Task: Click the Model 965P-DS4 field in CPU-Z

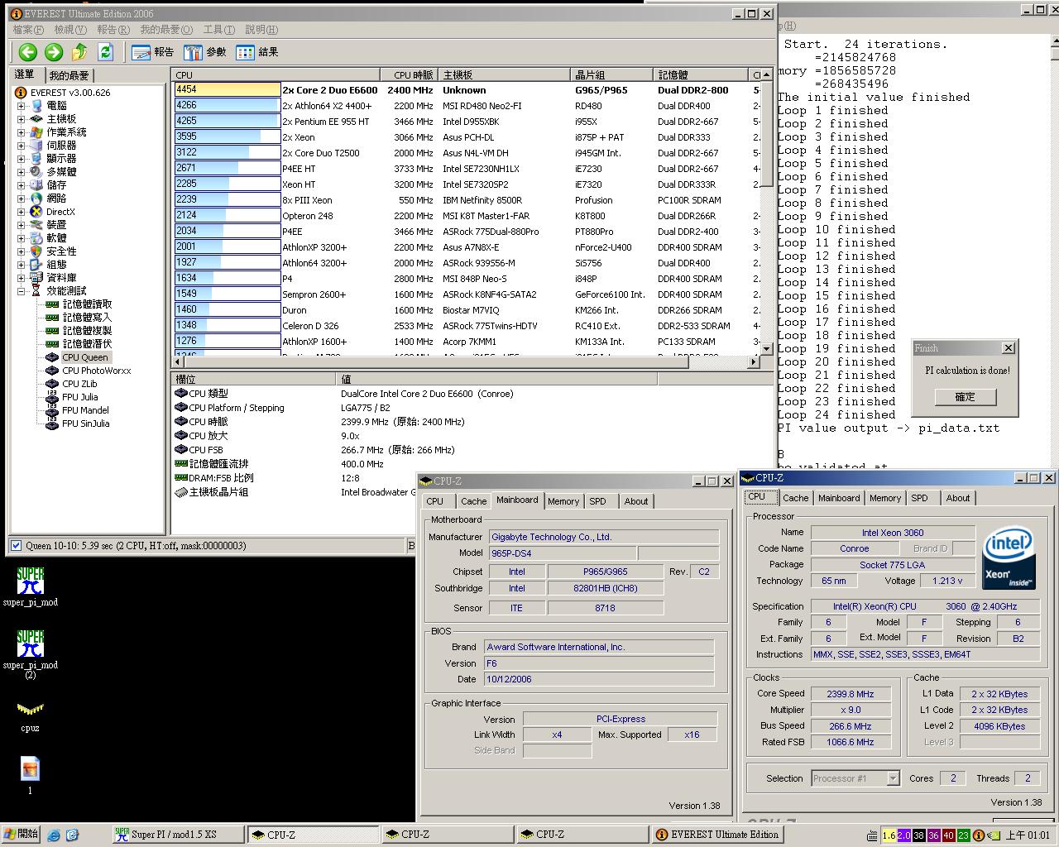Action: [562, 553]
